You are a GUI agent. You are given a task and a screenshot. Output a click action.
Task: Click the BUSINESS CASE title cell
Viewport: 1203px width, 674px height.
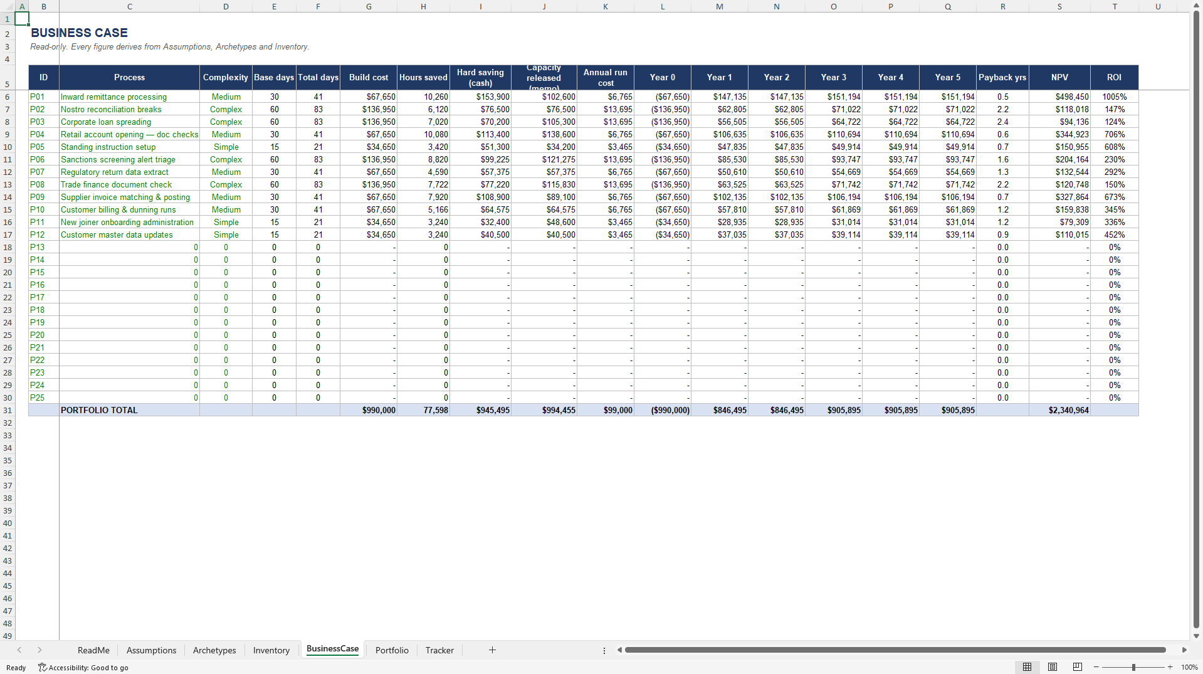79,33
